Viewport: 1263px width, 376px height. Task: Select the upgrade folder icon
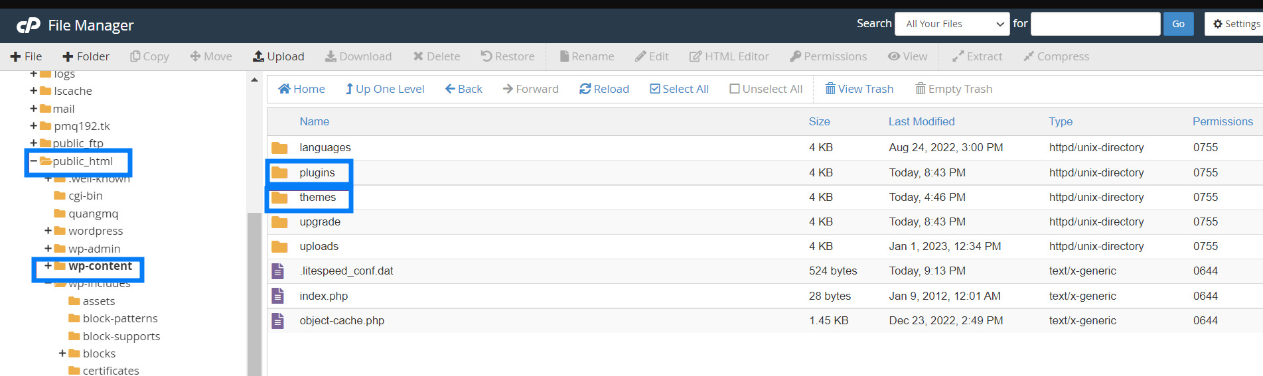pyautogui.click(x=279, y=221)
